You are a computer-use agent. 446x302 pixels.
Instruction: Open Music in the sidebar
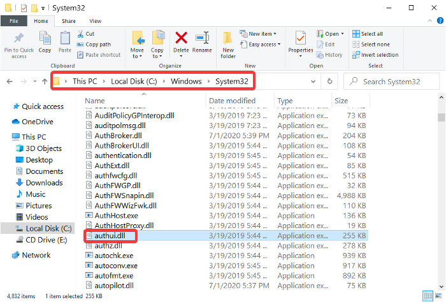coord(31,194)
